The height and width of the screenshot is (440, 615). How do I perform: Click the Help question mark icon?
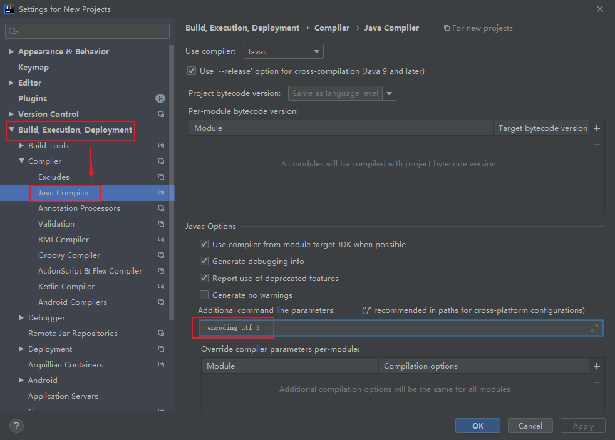[x=16, y=426]
